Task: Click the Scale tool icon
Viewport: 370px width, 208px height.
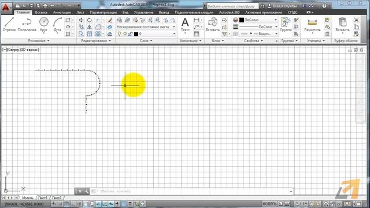Action: click(x=90, y=34)
